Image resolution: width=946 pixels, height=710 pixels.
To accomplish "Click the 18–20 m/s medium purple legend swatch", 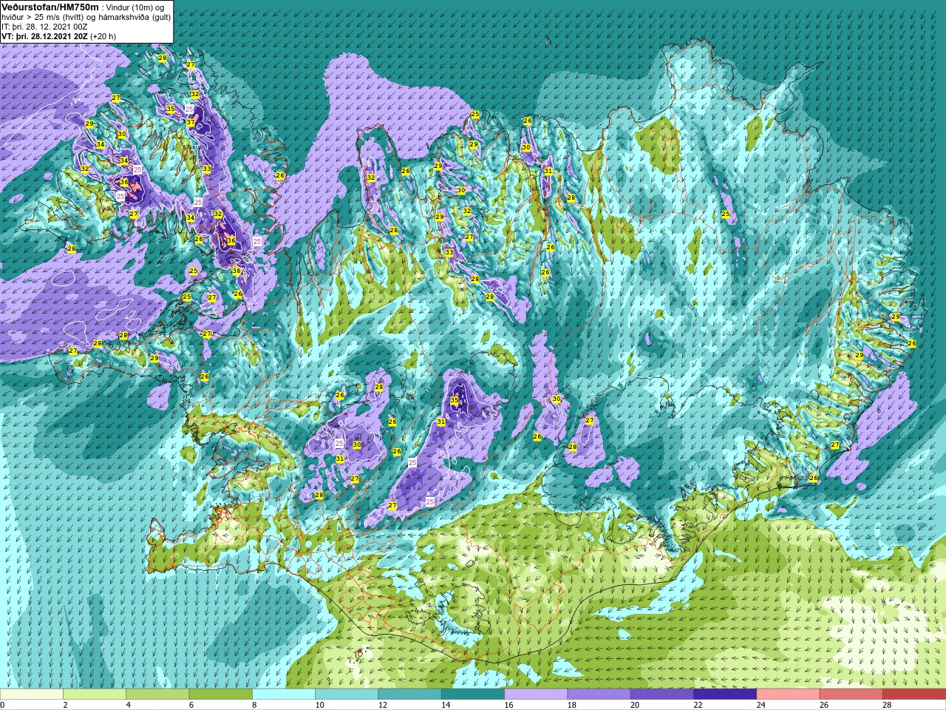I will (599, 694).
